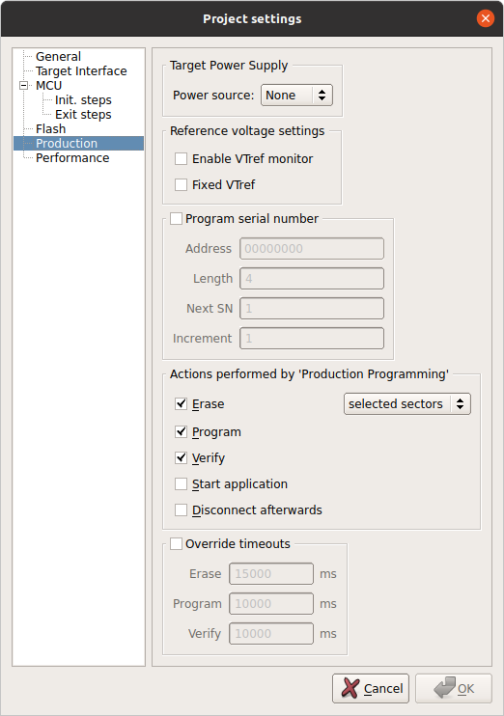Click the Verify timeout field
This screenshot has height=716, width=504.
click(271, 634)
